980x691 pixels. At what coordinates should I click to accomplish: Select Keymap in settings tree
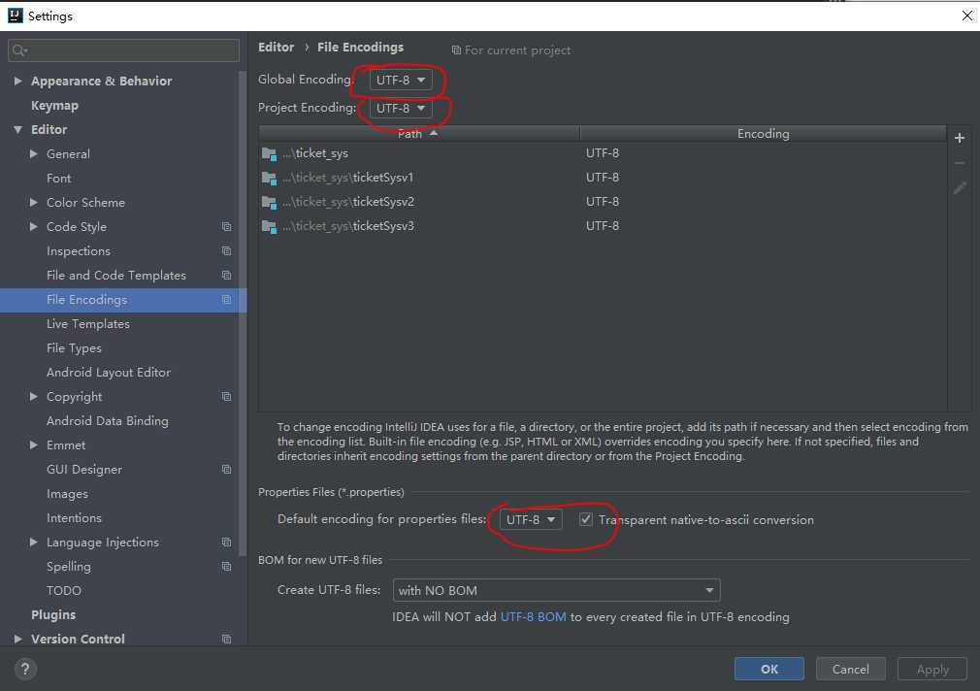(55, 106)
